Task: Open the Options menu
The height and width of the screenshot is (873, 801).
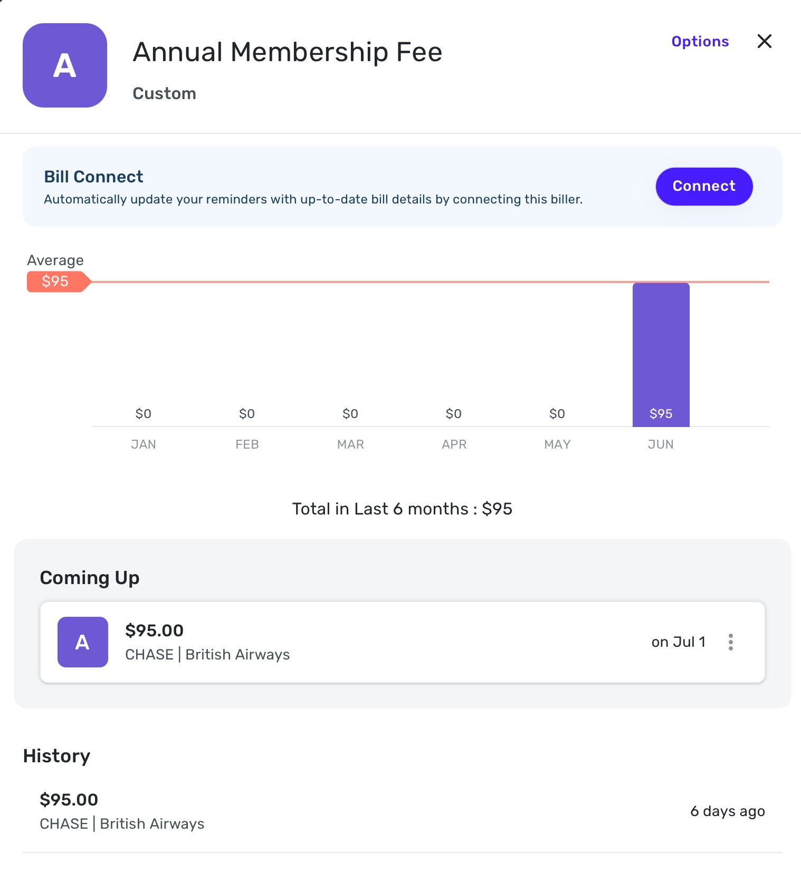Action: point(700,41)
